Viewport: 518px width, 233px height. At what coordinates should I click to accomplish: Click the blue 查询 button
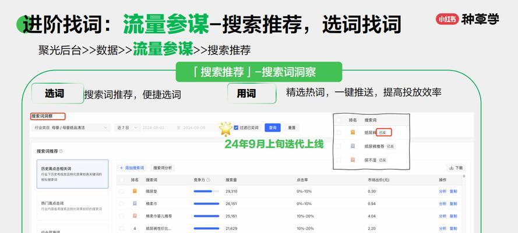point(273,128)
